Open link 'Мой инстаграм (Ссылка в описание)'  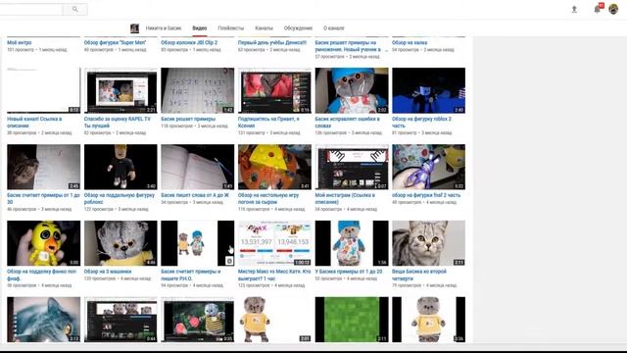click(345, 198)
